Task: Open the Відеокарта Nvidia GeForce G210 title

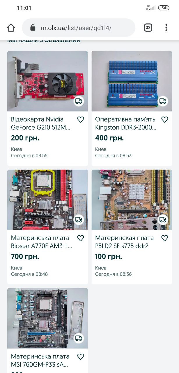Action: click(x=41, y=123)
